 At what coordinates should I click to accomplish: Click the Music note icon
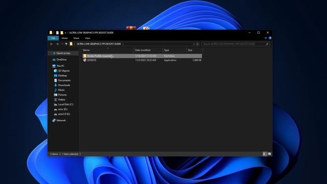pos(56,90)
